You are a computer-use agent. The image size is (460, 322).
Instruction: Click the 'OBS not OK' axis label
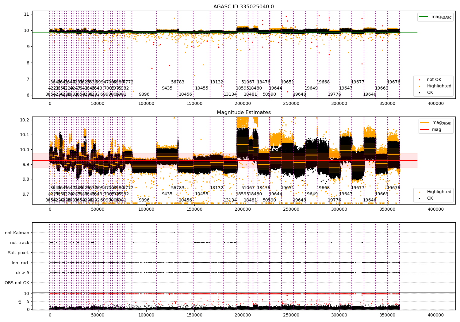(17, 283)
